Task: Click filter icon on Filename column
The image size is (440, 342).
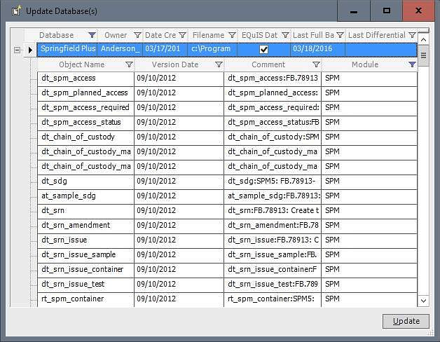Action: [x=232, y=35]
